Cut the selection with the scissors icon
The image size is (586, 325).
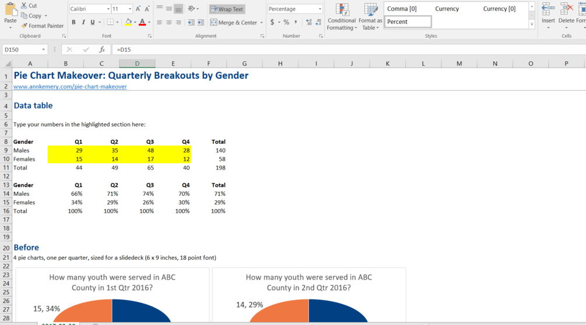coord(24,6)
